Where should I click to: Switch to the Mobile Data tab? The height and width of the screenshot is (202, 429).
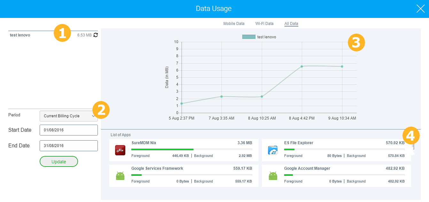pyautogui.click(x=234, y=23)
